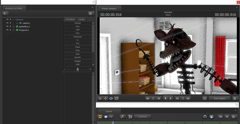Viewport: 240px width, 124px height.
Task: Toggle selectable arrow for ignitedfoxy1 row
Action: point(11,27)
